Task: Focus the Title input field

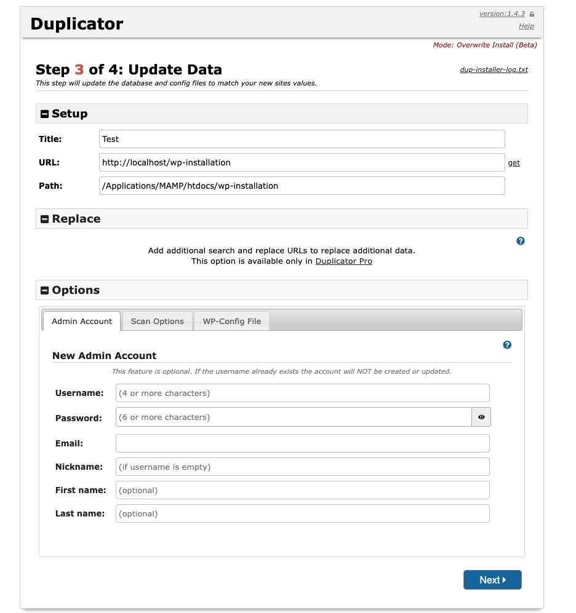Action: 302,139
